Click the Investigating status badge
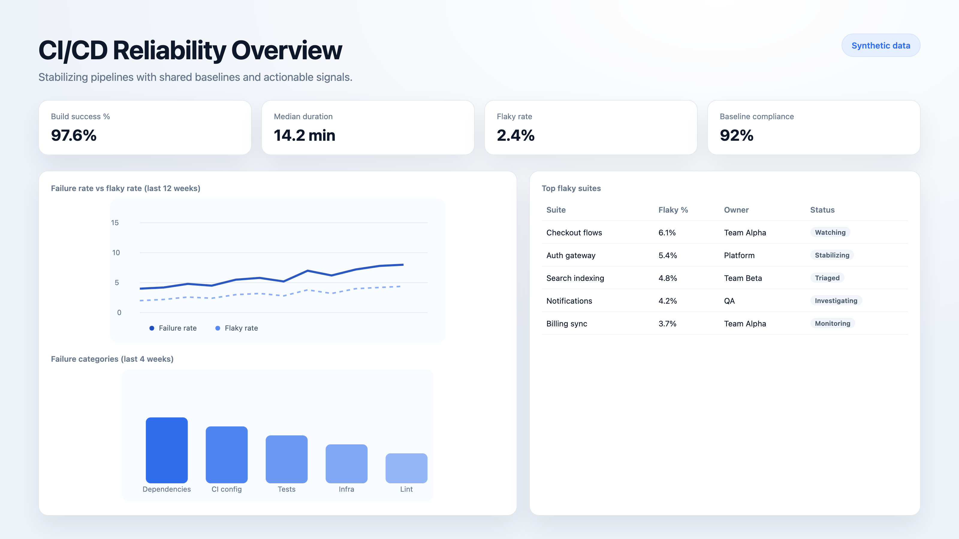959x539 pixels. (836, 301)
